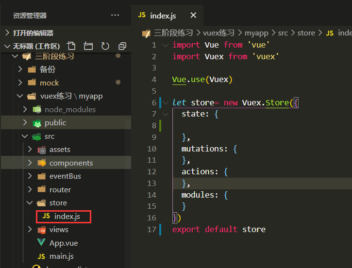This screenshot has width=352, height=268.
Task: Click 'export default store' code text
Action: pos(219,229)
